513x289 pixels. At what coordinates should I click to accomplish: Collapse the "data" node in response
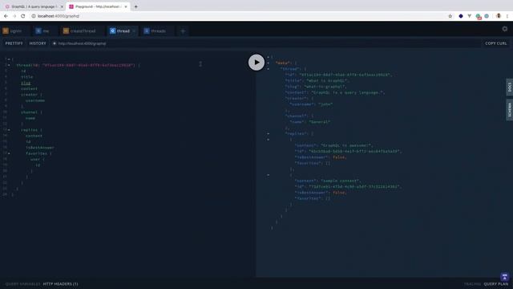(x=269, y=63)
